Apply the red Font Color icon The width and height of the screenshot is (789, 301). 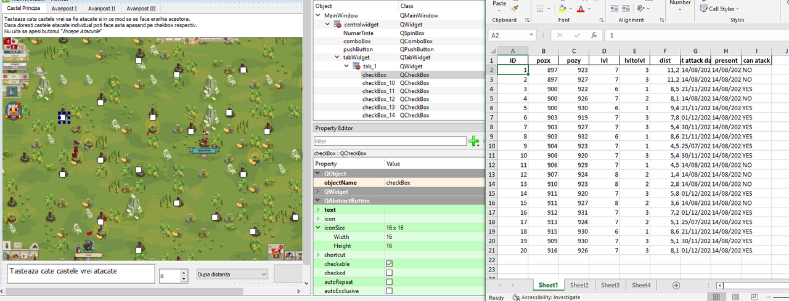tap(581, 9)
